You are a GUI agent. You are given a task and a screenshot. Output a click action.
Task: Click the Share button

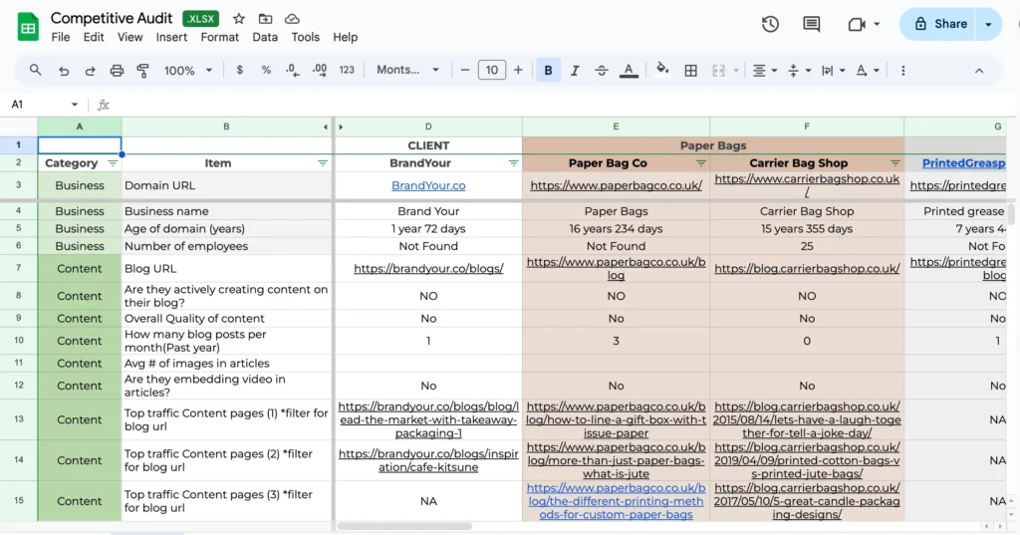coord(938,24)
